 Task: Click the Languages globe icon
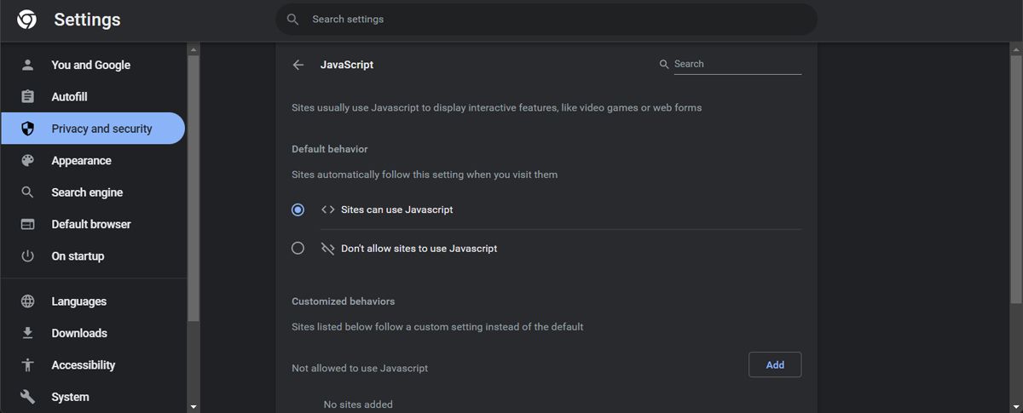pyautogui.click(x=27, y=301)
